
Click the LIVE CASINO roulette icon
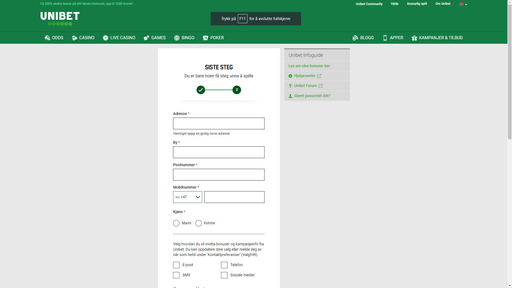106,38
